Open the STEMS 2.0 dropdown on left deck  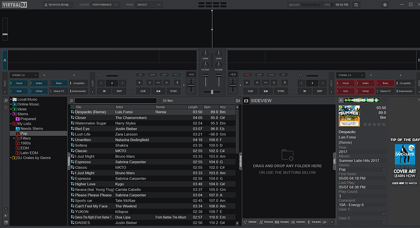coord(24,76)
